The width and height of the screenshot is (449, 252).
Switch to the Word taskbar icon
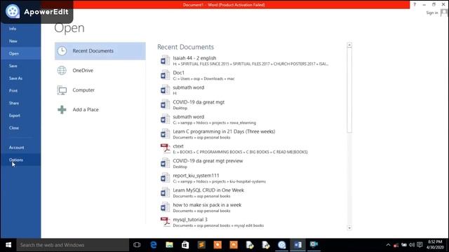click(297, 245)
